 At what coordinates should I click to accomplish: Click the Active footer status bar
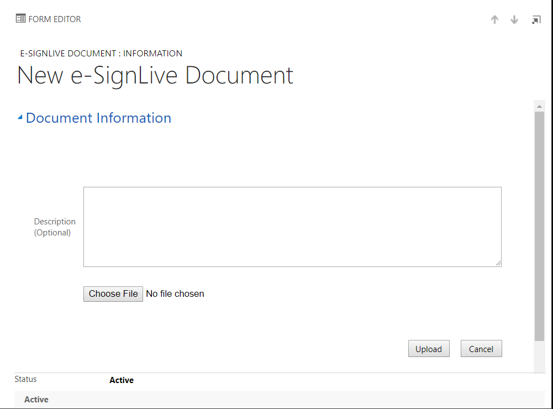tap(36, 400)
